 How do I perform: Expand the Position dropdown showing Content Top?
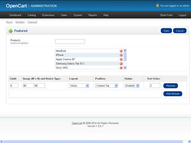point(107,85)
